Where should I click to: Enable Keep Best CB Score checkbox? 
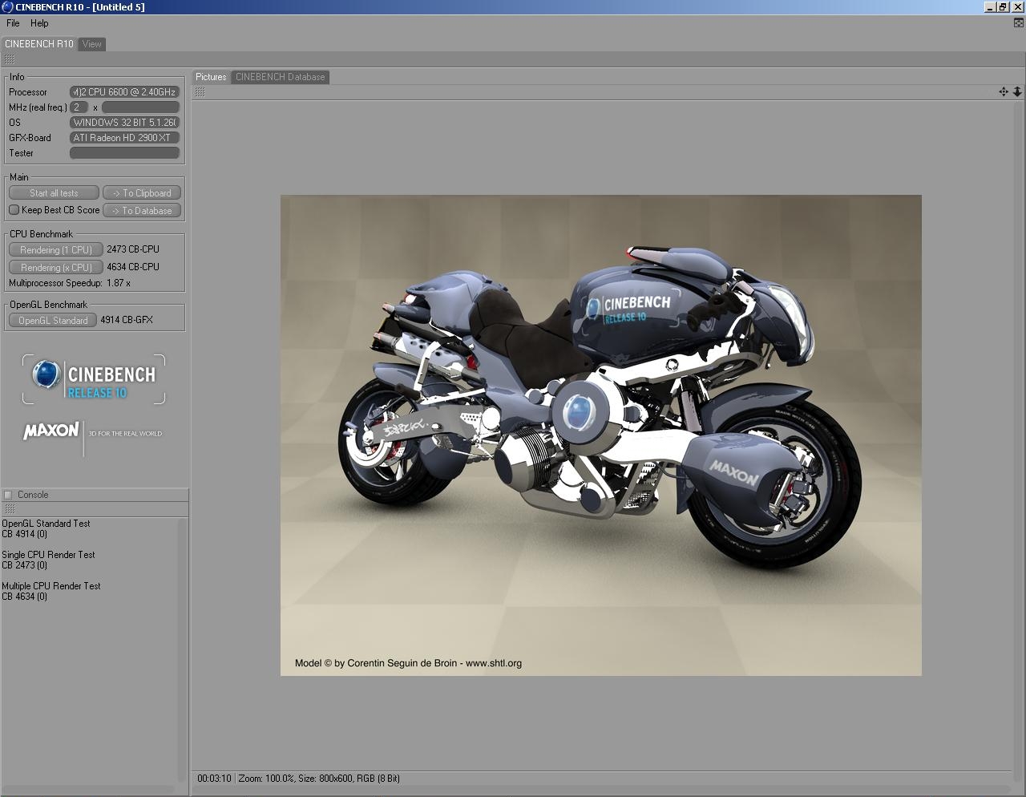[x=14, y=210]
